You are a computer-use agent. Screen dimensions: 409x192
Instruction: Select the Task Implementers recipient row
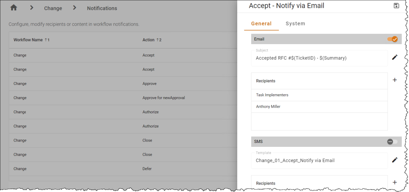point(319,95)
